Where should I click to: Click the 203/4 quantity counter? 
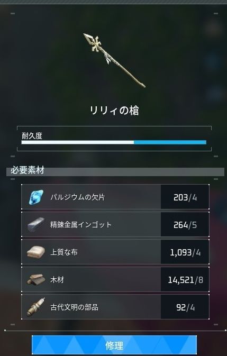[185, 197]
